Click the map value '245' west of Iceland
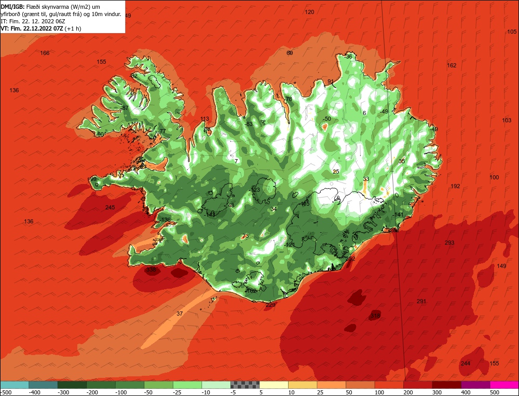Image resolution: width=519 pixels, height=396 pixels. (x=110, y=207)
